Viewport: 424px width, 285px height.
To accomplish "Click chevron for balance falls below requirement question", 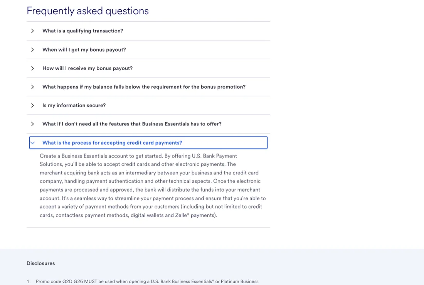I will [x=32, y=87].
